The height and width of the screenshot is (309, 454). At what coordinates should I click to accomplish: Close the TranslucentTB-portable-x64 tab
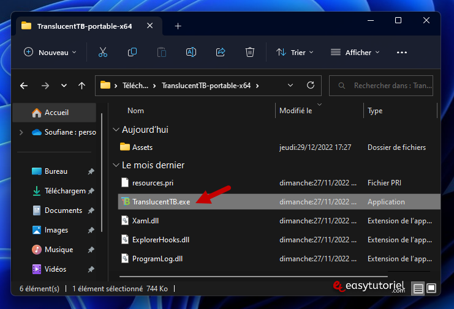(149, 26)
